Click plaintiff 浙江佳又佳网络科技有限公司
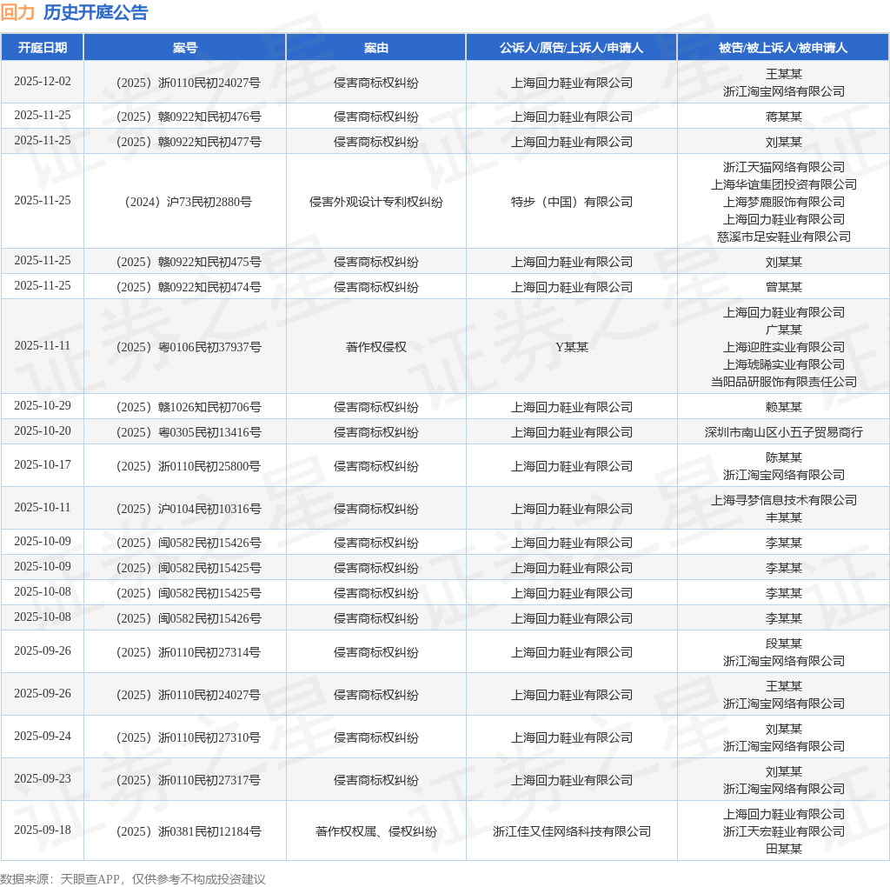This screenshot has width=890, height=887. point(572,831)
